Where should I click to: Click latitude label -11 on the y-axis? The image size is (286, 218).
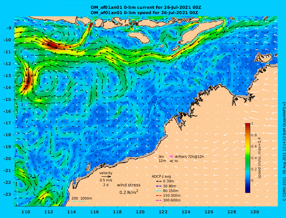tap(8, 52)
